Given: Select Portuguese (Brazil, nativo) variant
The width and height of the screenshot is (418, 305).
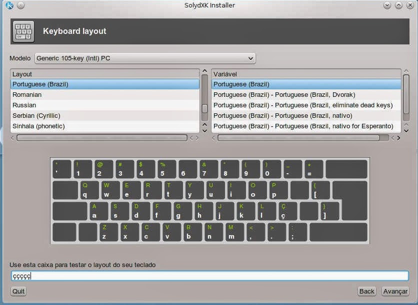Looking at the screenshot, I should [x=306, y=116].
